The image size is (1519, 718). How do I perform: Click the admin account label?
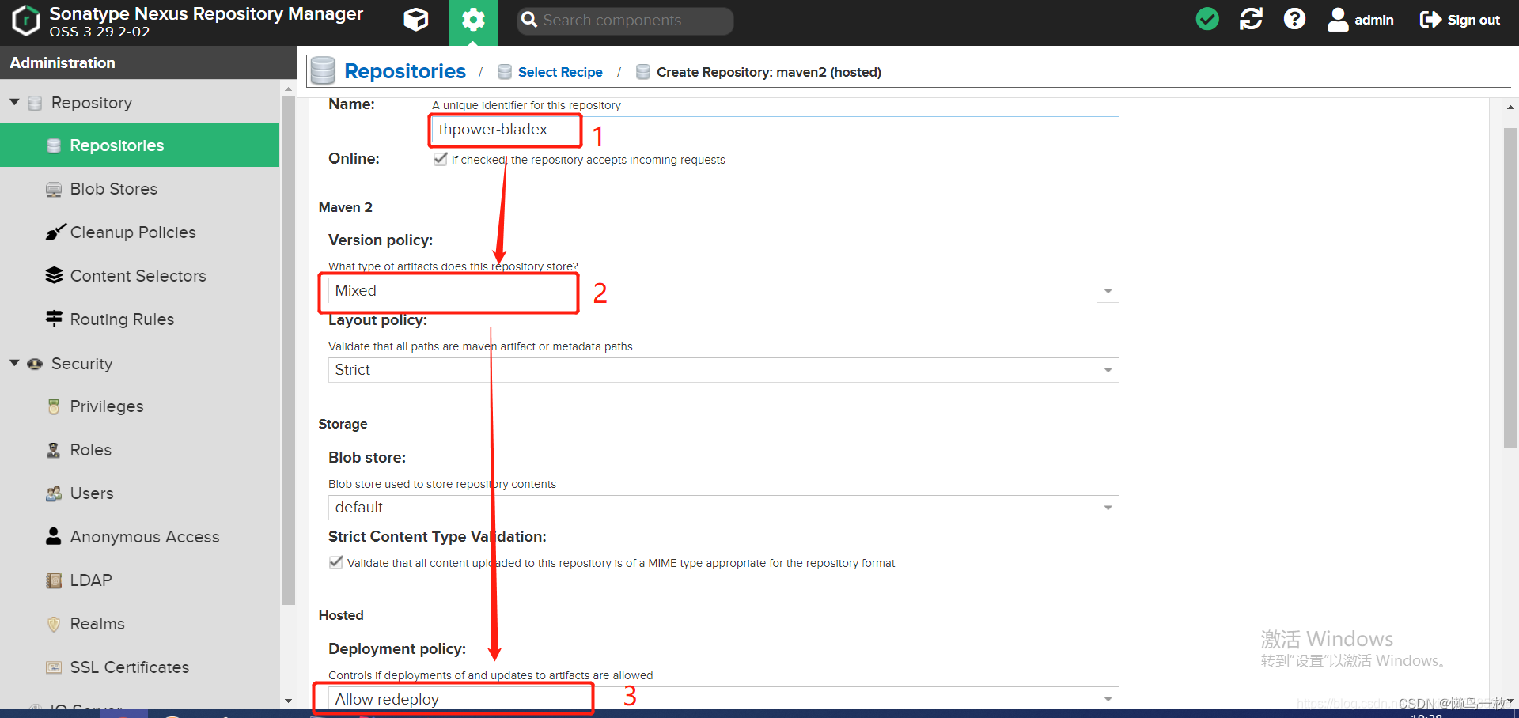1373,20
